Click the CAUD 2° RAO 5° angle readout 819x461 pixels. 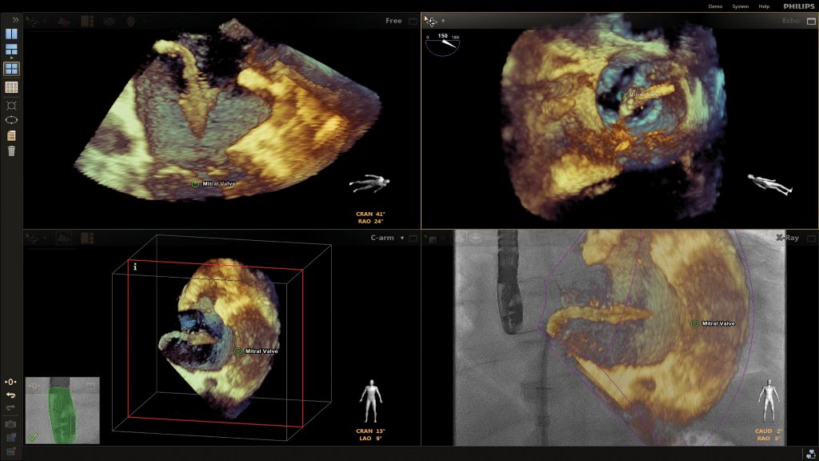769,435
